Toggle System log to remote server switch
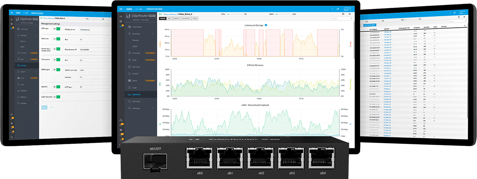The height and width of the screenshot is (179, 477). 57,49
